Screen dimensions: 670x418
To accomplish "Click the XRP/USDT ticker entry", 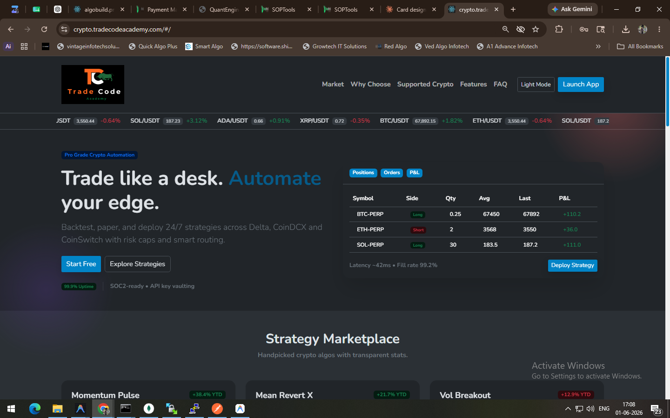I will coord(335,121).
